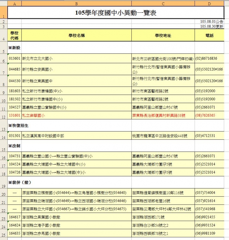229x240 pixels.
Task: Click the 學校地址 header cell
Action: click(163, 35)
